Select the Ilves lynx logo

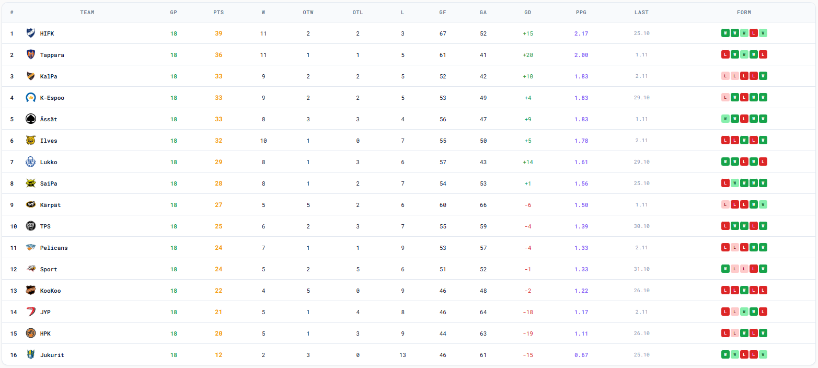(x=30, y=141)
